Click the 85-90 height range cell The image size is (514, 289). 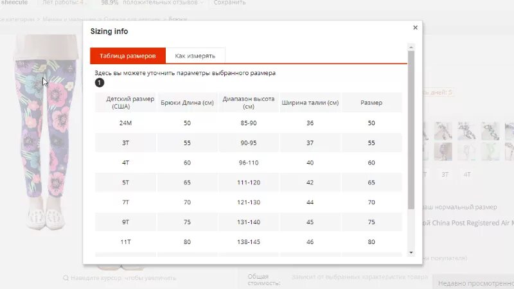[249, 123]
